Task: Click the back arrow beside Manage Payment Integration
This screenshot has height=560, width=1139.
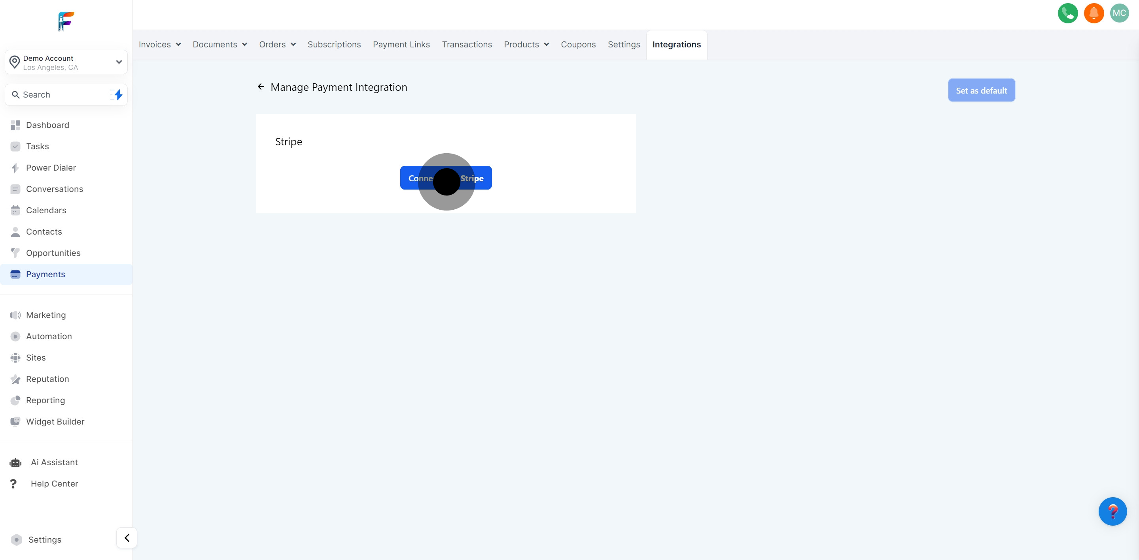Action: 261,87
